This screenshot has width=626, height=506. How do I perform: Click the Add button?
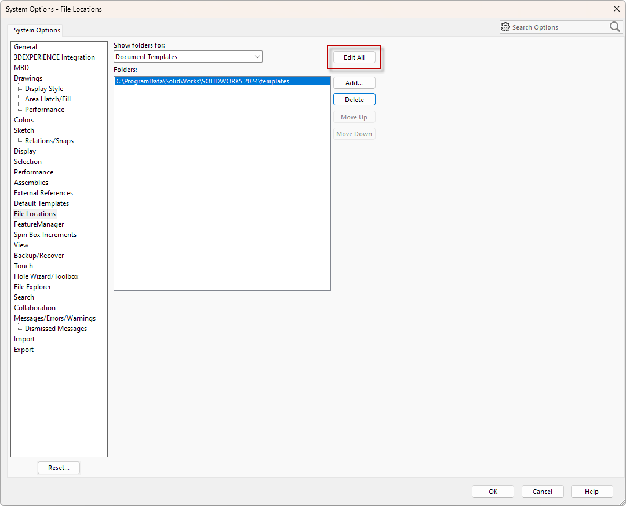point(354,82)
